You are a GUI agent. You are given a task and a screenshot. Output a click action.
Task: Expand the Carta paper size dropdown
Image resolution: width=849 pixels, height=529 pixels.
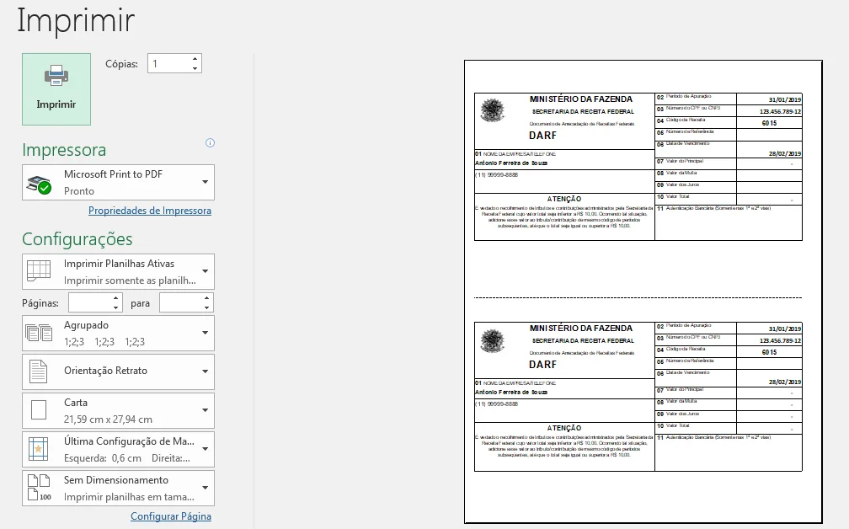pyautogui.click(x=205, y=410)
